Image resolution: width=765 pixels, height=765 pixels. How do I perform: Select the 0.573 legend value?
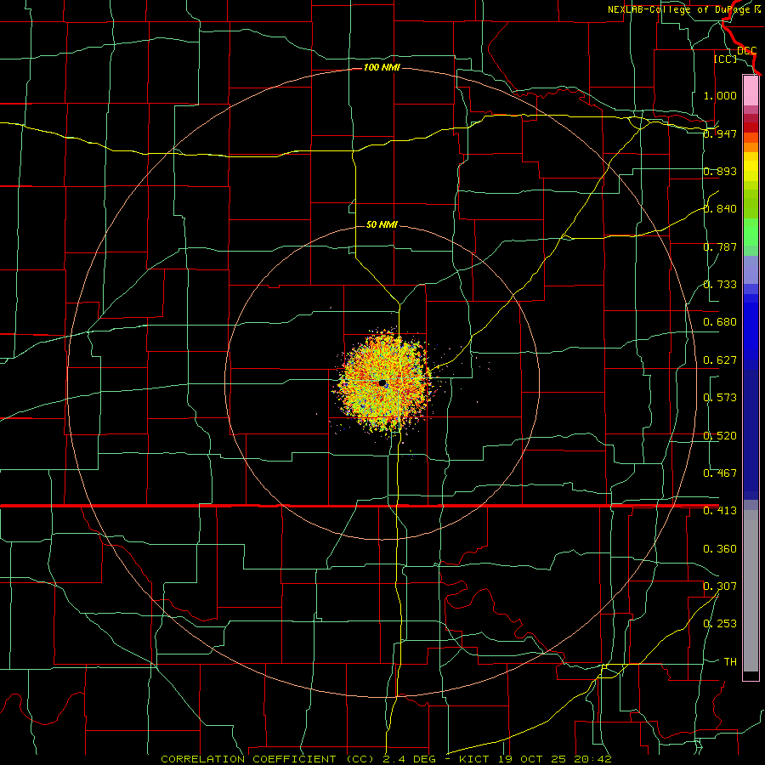pyautogui.click(x=720, y=398)
